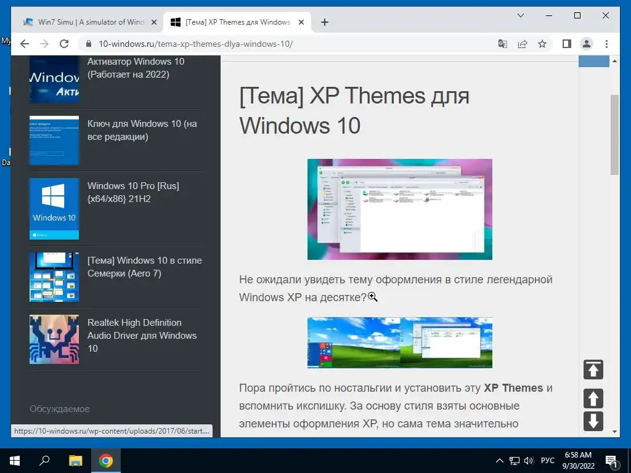Image resolution: width=631 pixels, height=473 pixels.
Task: Open Chrome's three-dot menu
Action: pos(606,44)
